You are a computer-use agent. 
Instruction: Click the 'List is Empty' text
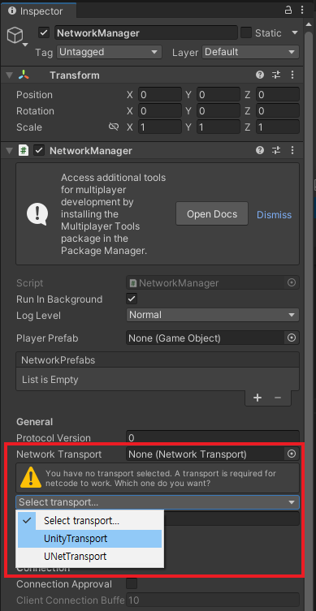[x=50, y=380]
